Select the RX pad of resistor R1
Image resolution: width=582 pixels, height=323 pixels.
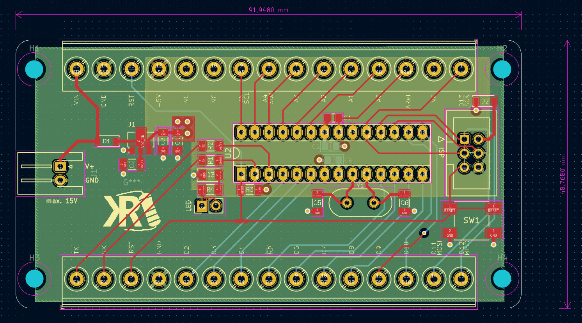202,160
